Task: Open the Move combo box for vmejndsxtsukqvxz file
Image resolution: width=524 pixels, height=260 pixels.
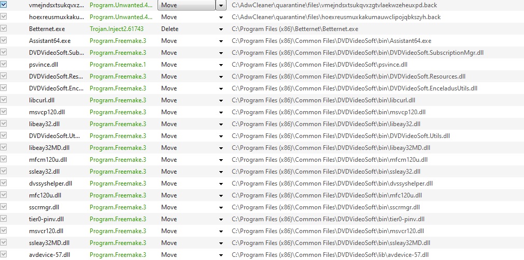Action: (187, 5)
